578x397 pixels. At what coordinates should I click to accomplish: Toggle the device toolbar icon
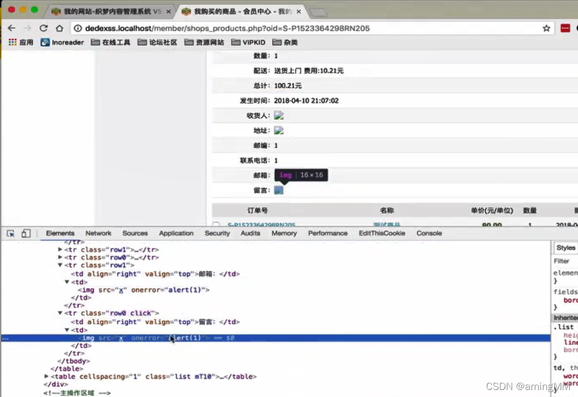(x=25, y=233)
